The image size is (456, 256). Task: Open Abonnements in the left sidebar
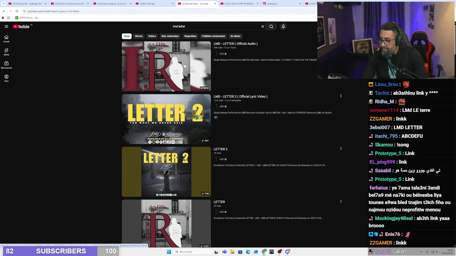(6, 65)
